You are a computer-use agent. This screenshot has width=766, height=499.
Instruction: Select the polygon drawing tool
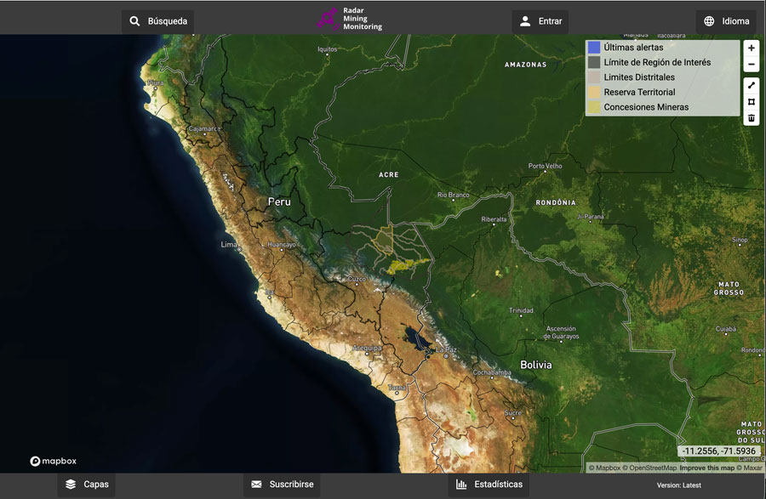coord(751,102)
